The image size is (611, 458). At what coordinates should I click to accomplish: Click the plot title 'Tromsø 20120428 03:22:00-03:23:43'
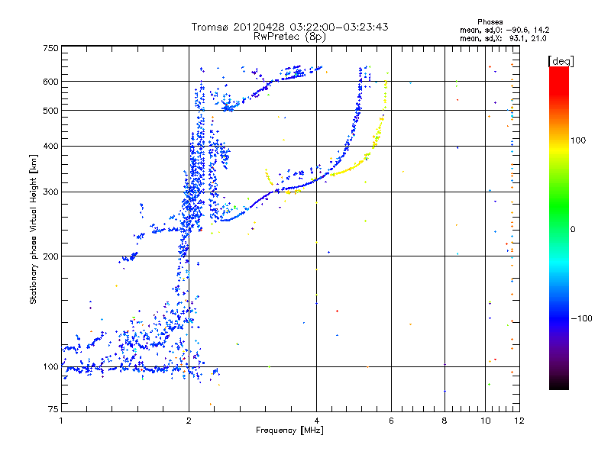(289, 27)
